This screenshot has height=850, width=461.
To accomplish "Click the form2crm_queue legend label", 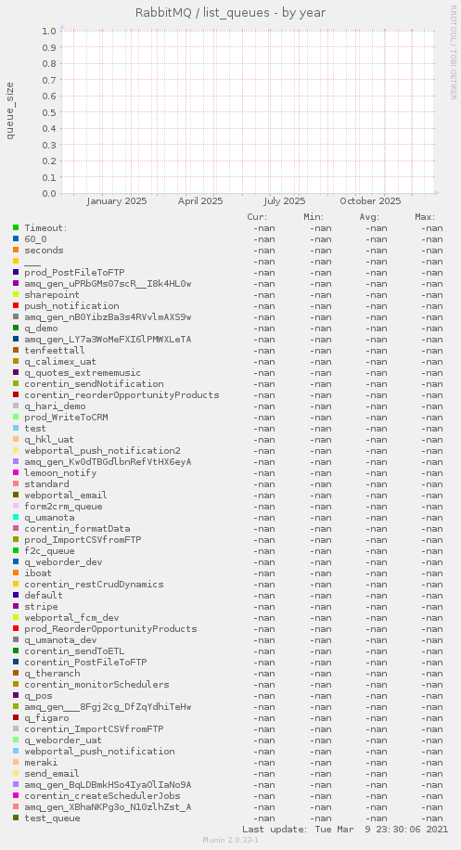I will pos(63,507).
